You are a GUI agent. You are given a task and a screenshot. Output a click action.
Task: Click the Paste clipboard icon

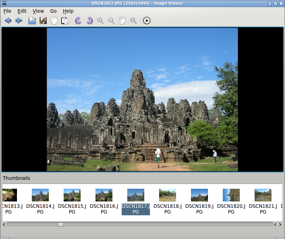tap(65, 21)
